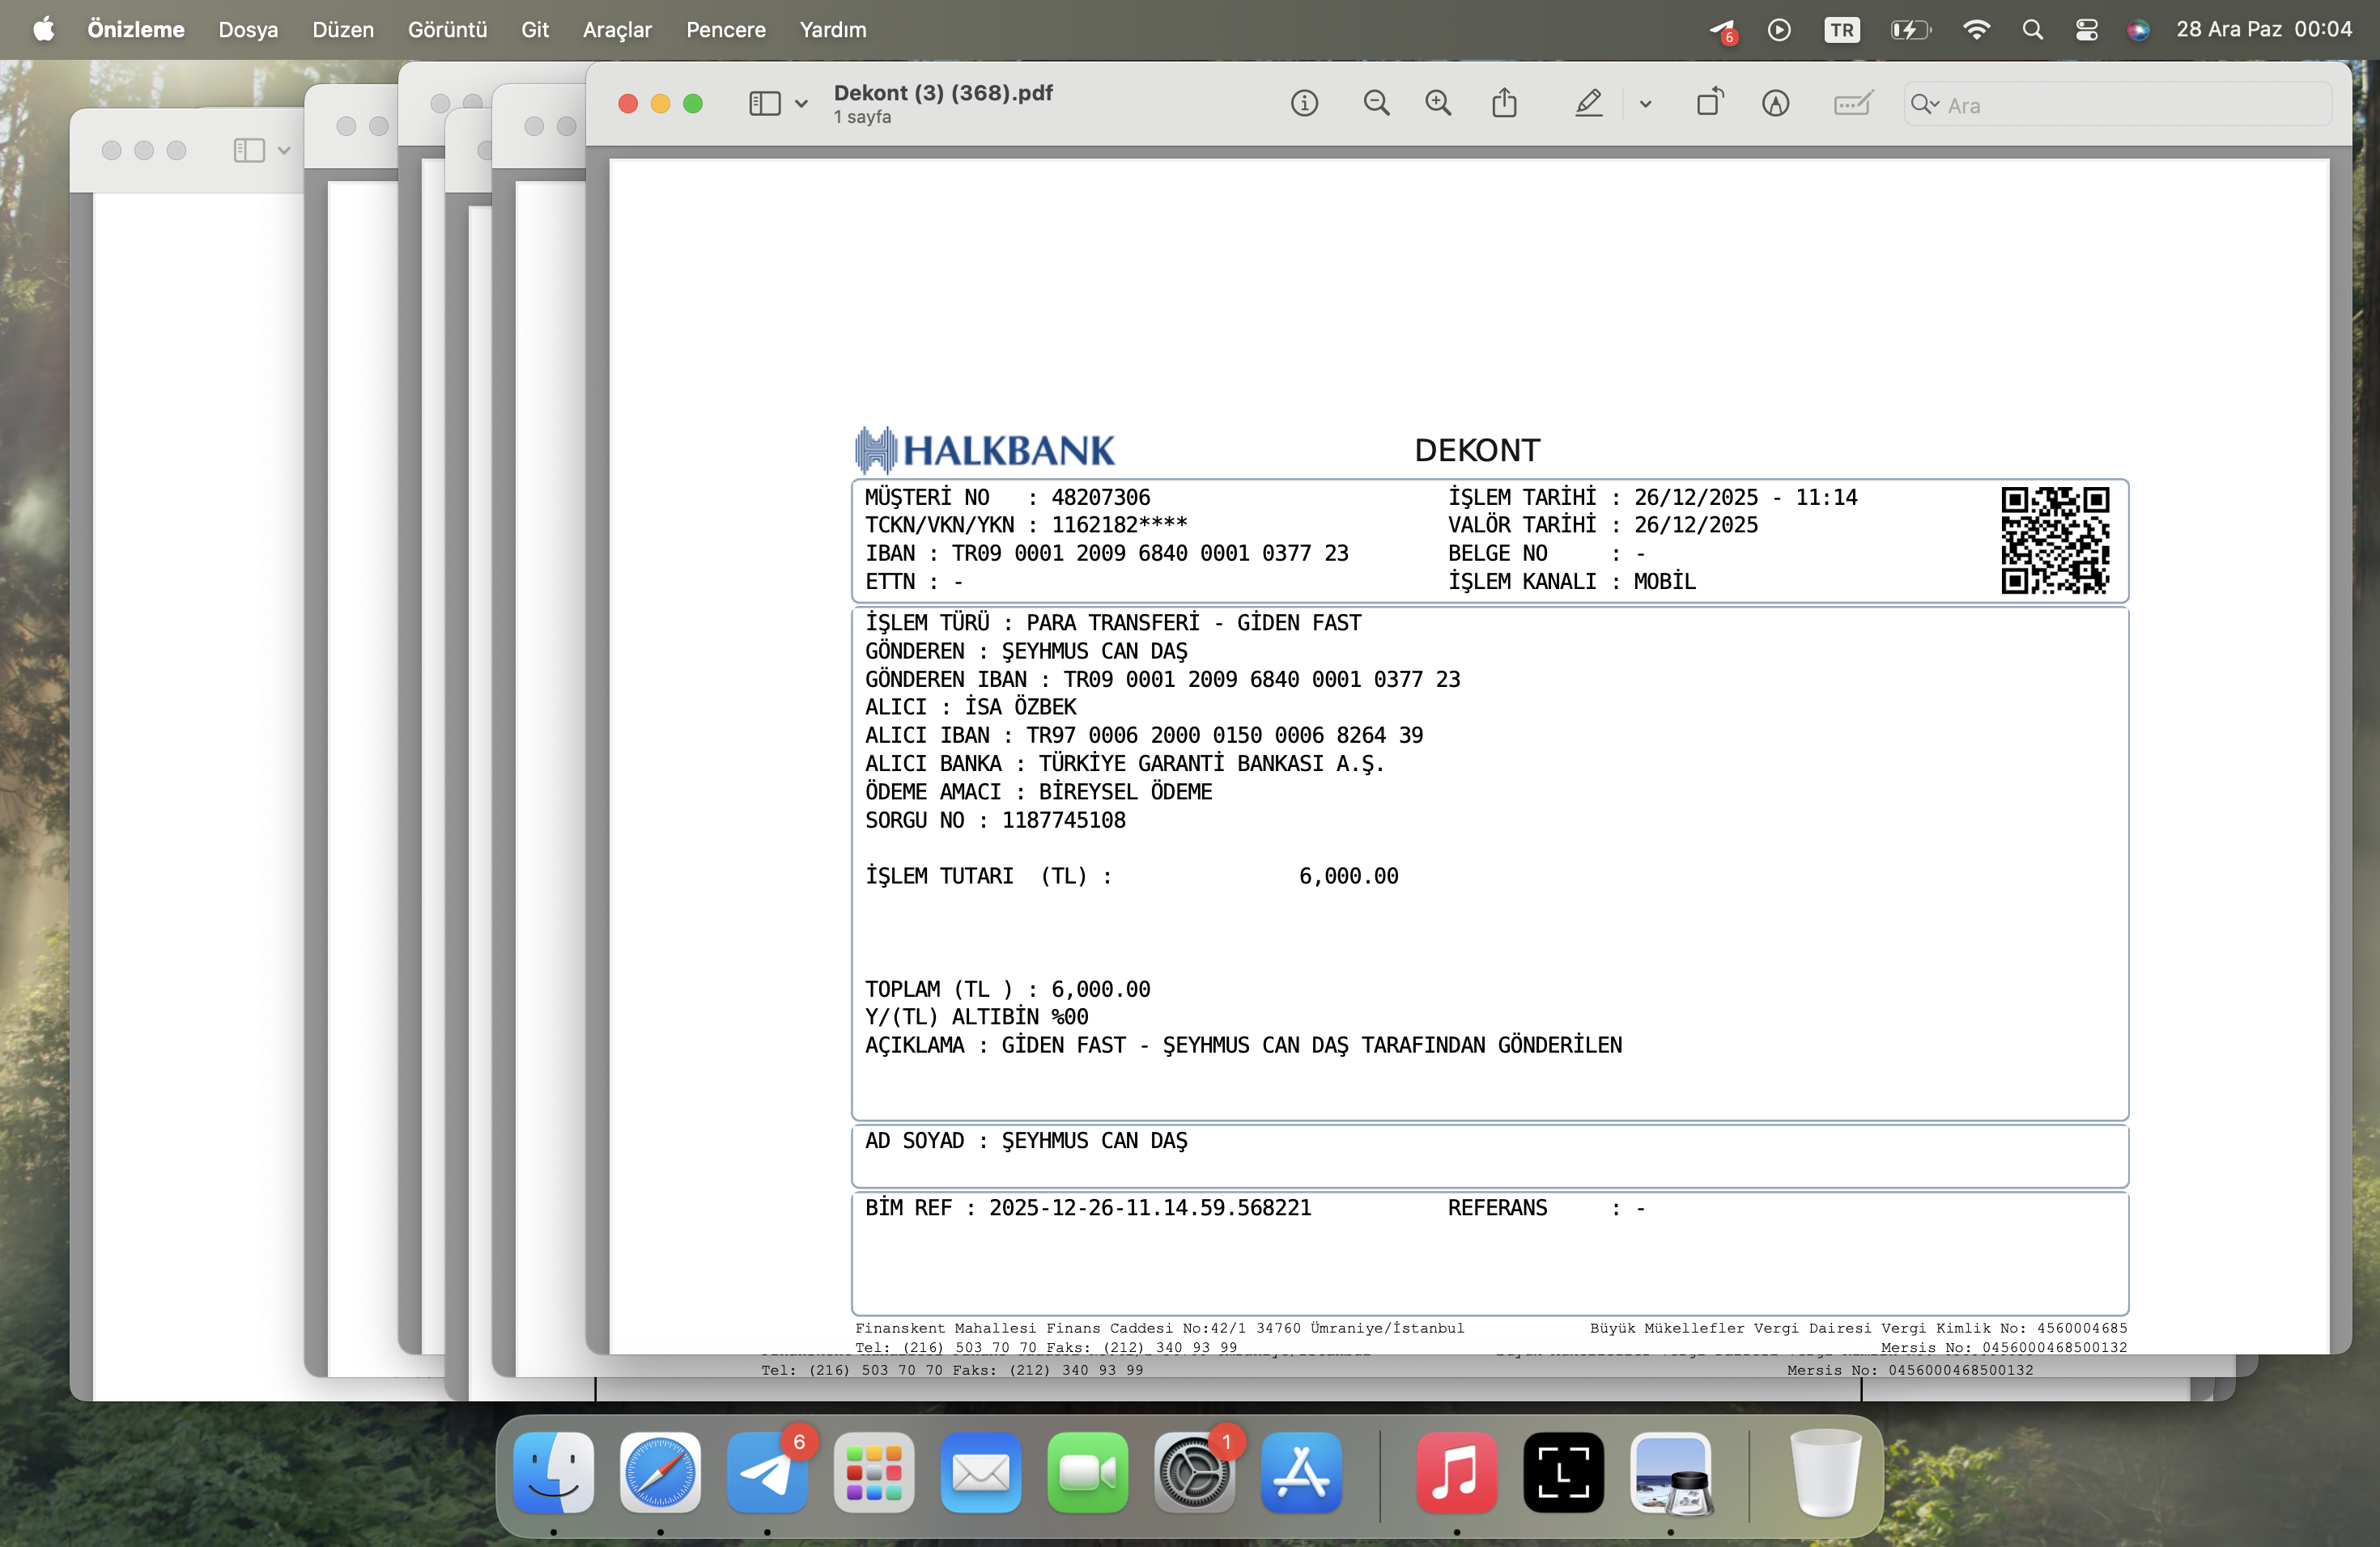Open the Görüntü menu

tap(447, 30)
